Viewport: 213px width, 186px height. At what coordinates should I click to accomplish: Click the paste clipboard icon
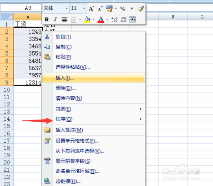tap(47, 57)
